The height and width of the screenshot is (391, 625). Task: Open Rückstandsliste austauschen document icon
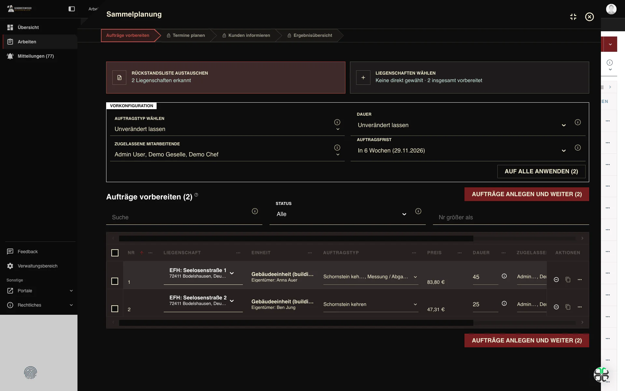pos(119,78)
